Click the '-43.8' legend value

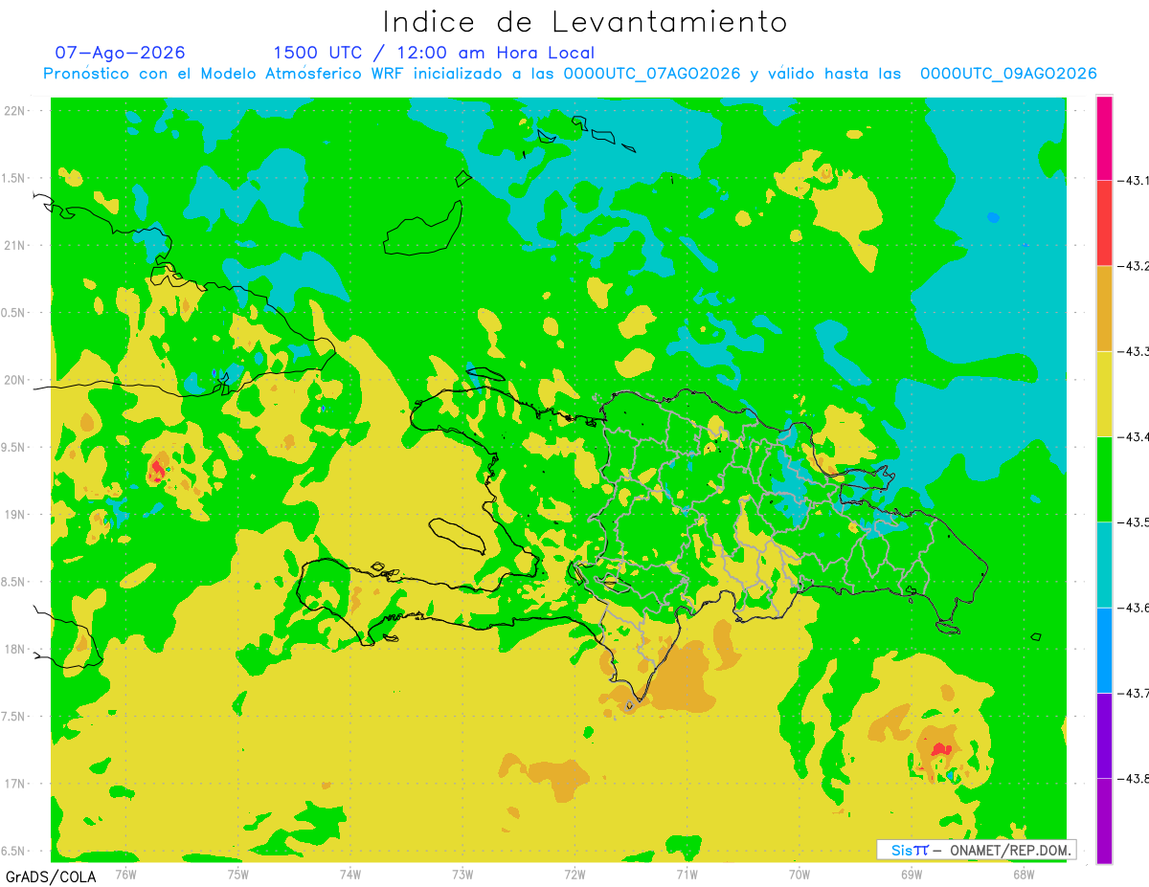pos(1133,778)
